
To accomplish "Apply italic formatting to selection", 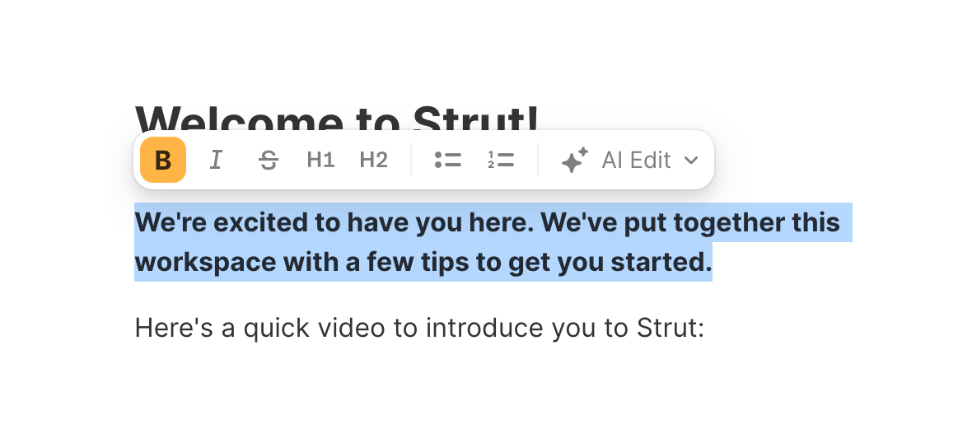I will coord(216,160).
